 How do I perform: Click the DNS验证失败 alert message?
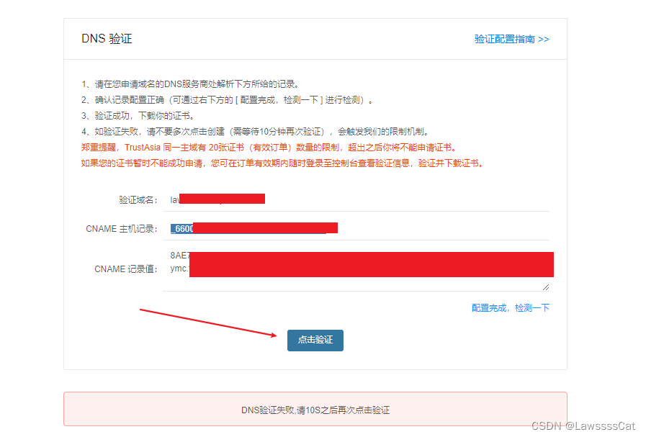pyautogui.click(x=315, y=410)
